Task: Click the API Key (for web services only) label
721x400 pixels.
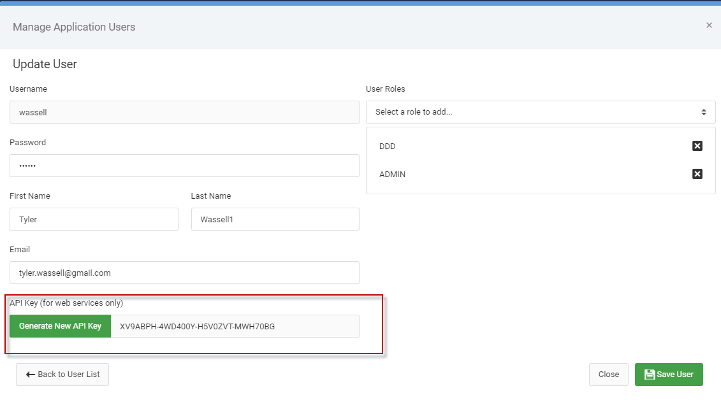Action: 66,303
